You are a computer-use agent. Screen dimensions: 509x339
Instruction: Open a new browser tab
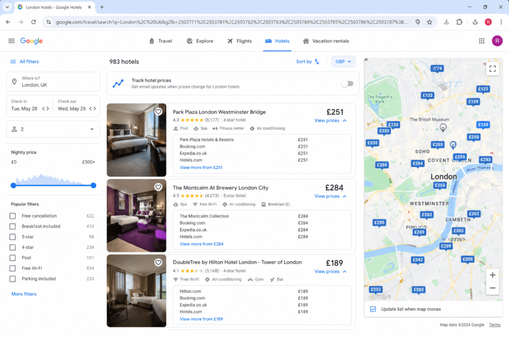[x=102, y=7]
